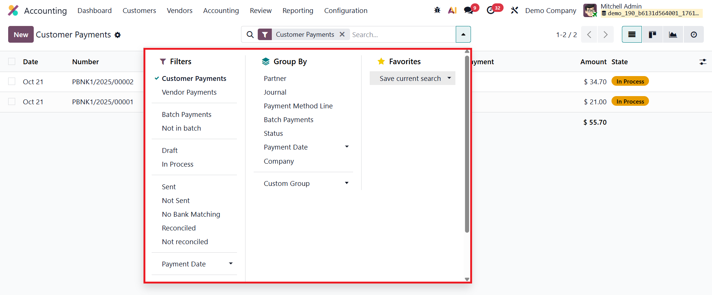This screenshot has width=712, height=295.
Task: Open the chat messages icon
Action: coord(468,10)
